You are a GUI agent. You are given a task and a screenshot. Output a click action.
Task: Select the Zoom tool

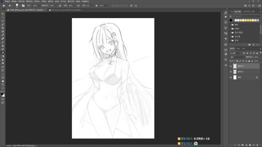[3, 84]
